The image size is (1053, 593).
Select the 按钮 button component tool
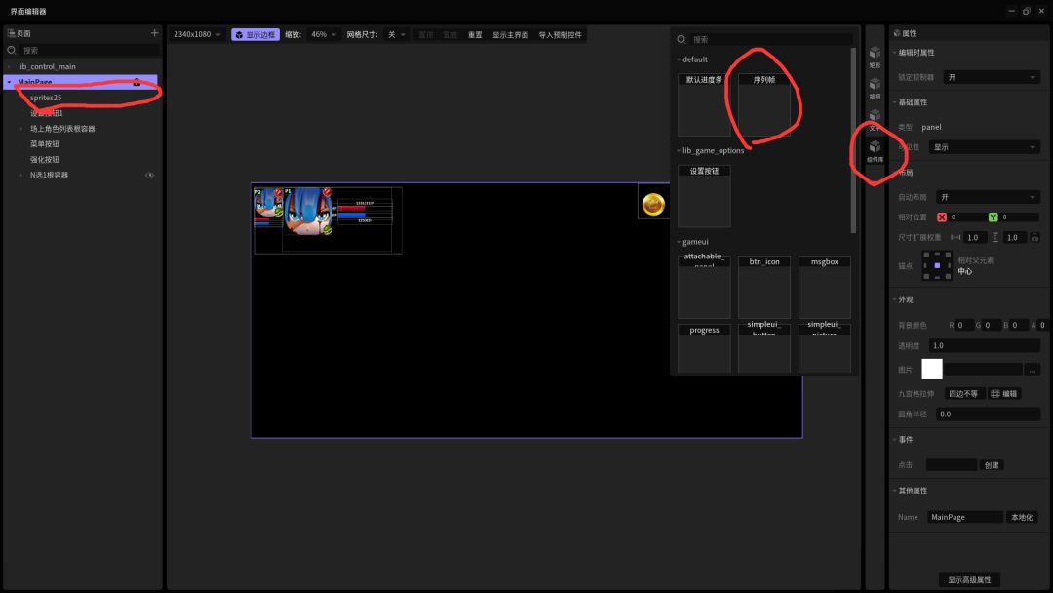click(875, 88)
